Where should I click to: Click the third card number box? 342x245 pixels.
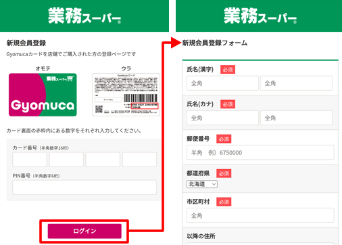coord(103,159)
